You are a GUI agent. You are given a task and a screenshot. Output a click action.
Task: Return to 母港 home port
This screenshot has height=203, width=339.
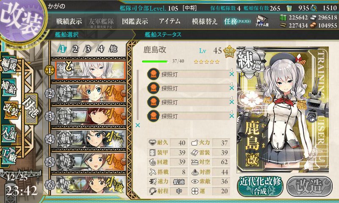pyautogui.click(x=31, y=109)
